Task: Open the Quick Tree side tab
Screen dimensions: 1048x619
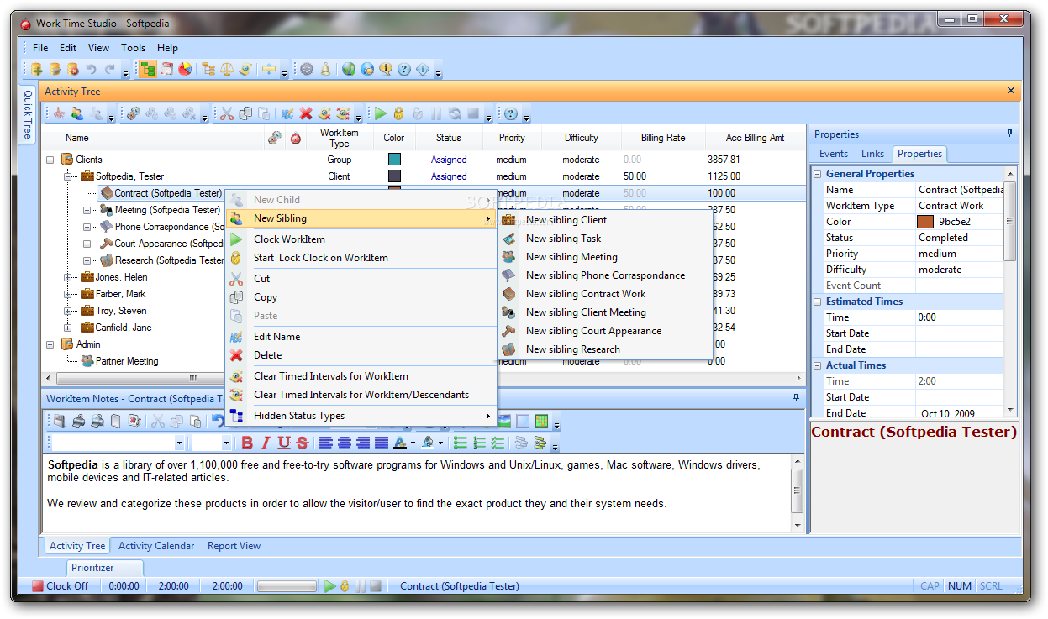Action: point(27,114)
